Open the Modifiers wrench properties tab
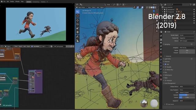This screenshot has width=196, height=110. coord(161,60)
